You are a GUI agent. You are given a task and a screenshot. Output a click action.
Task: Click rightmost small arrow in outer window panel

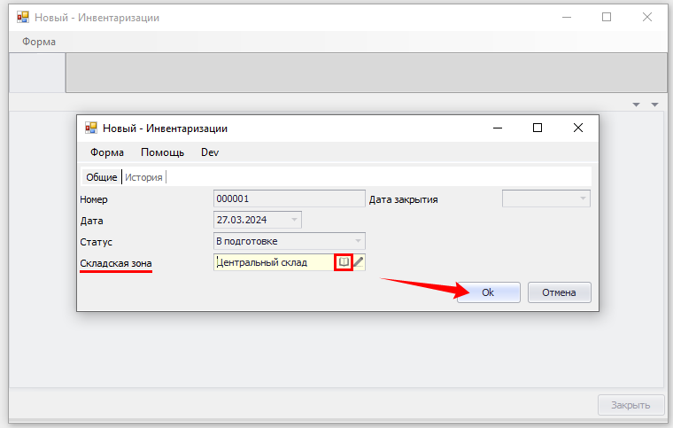[655, 105]
